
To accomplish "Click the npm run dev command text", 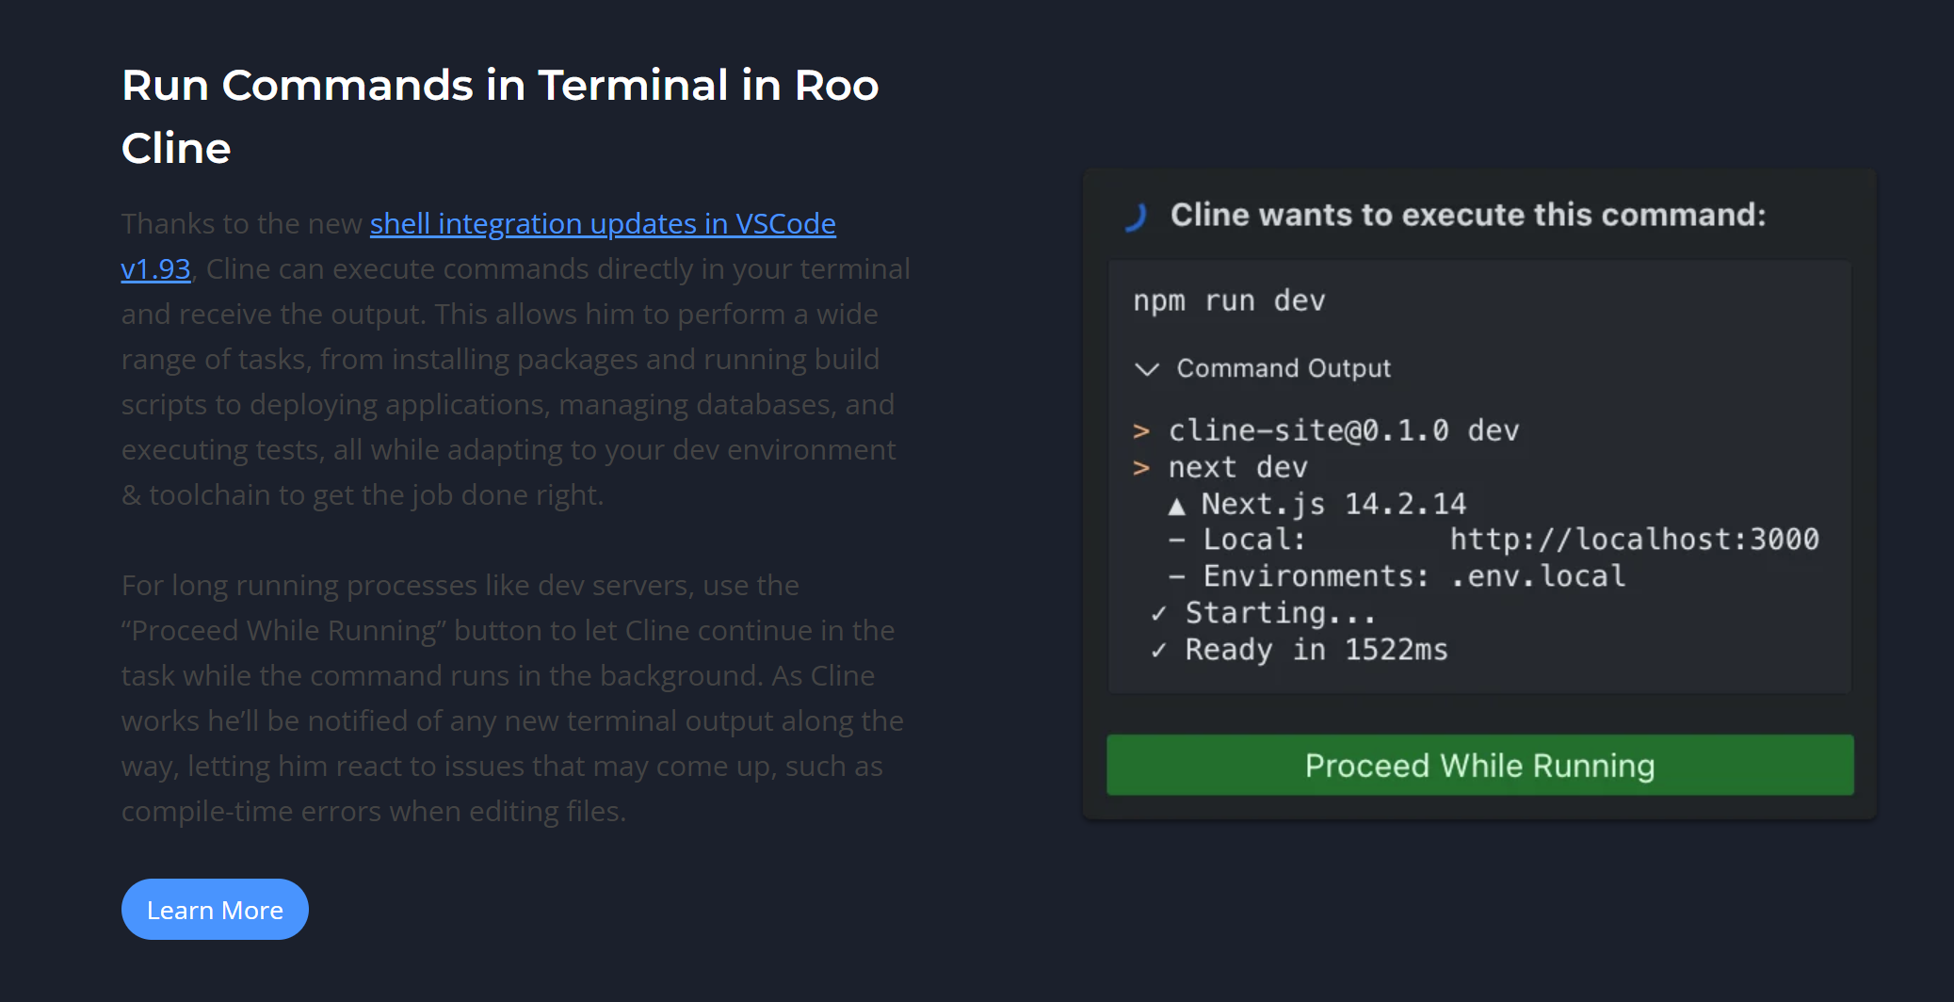I will point(1229,301).
